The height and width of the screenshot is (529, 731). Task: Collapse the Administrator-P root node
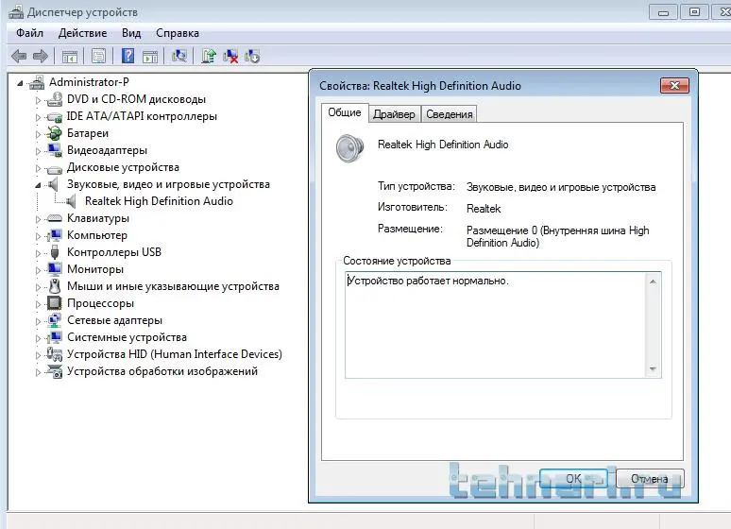[20, 83]
